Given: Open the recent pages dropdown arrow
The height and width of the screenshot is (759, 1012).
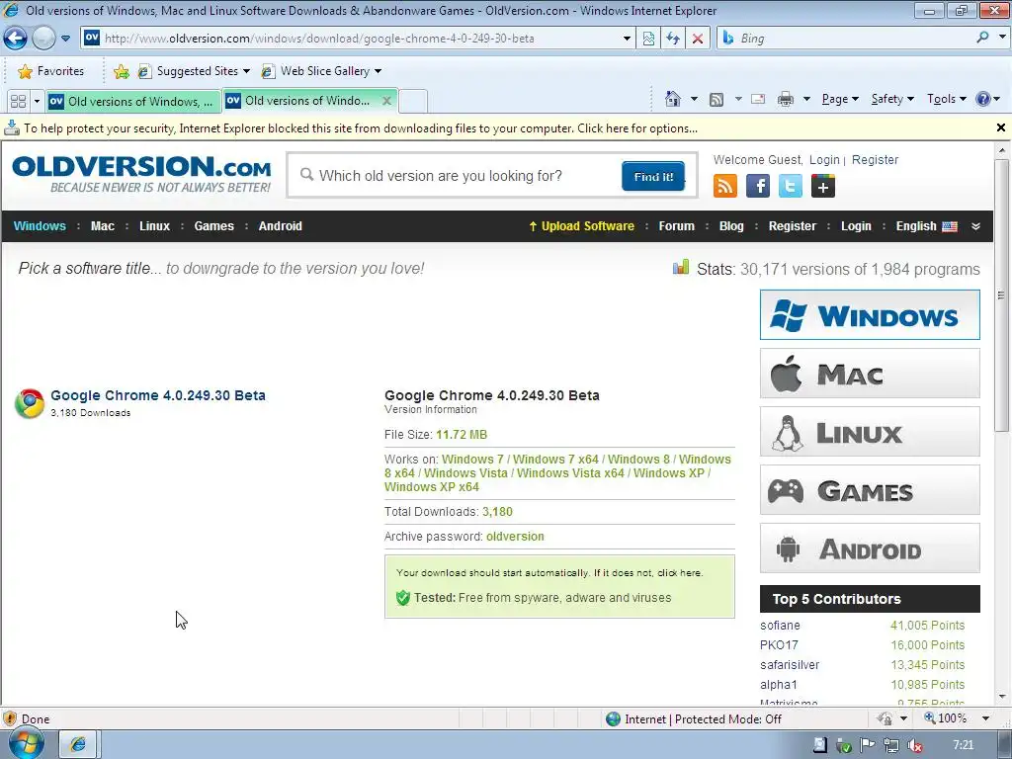Looking at the screenshot, I should (66, 39).
